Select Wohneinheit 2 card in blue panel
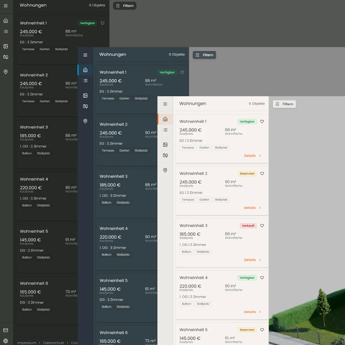The image size is (345, 345). (126, 141)
